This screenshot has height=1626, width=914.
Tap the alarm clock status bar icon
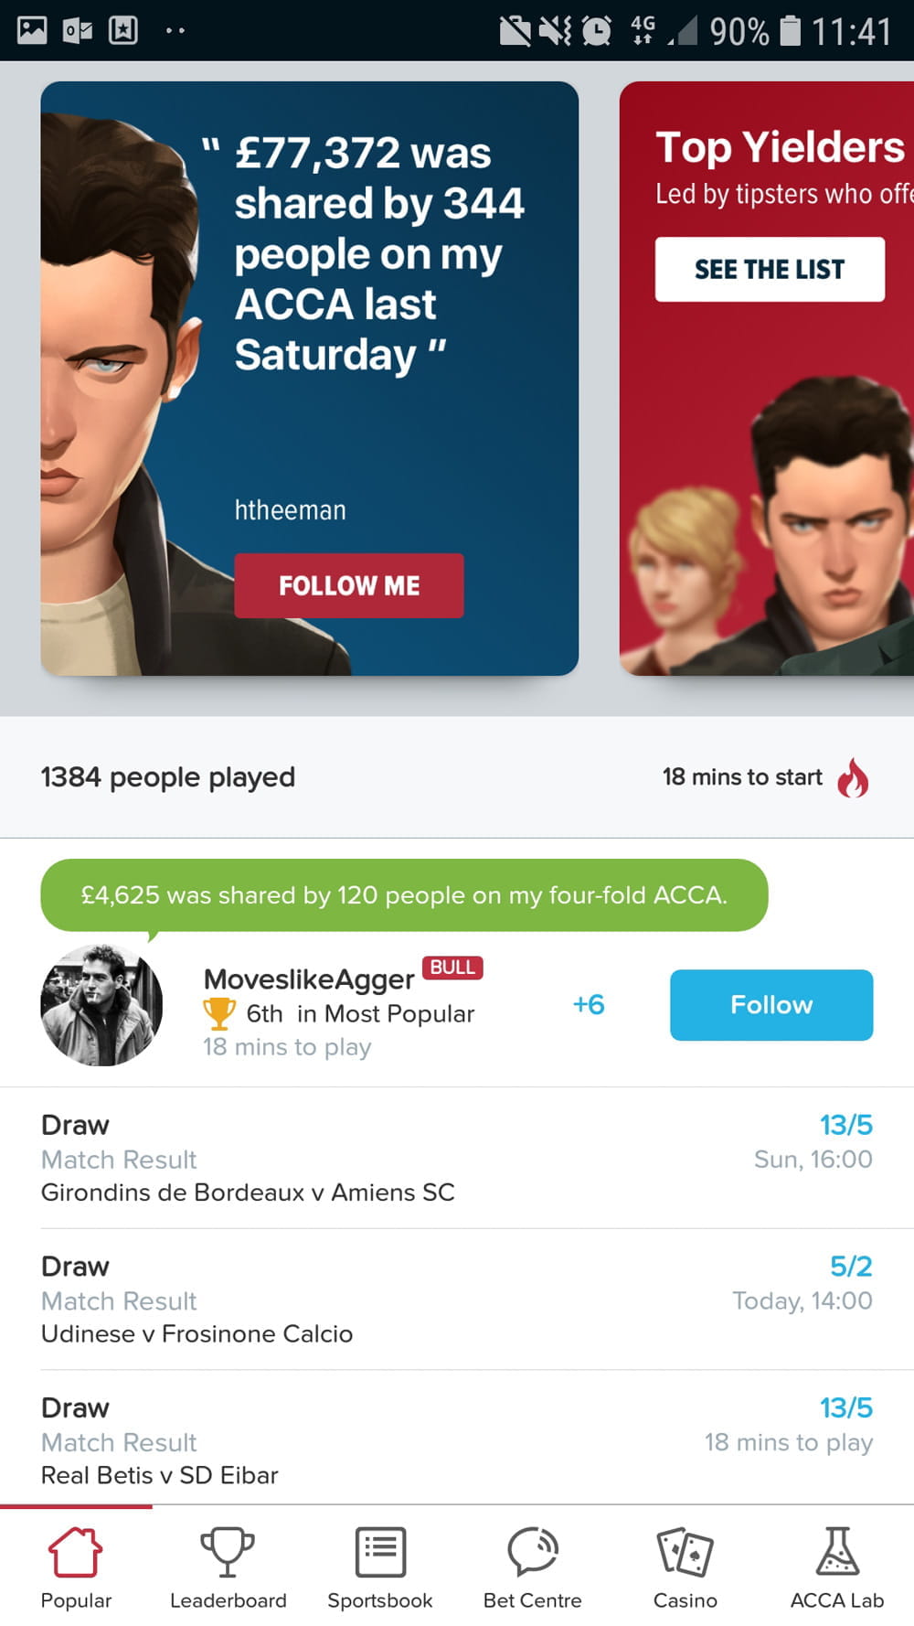click(x=597, y=31)
